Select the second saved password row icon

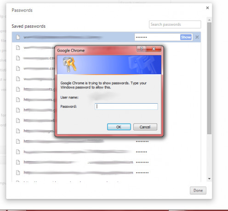click(18, 47)
